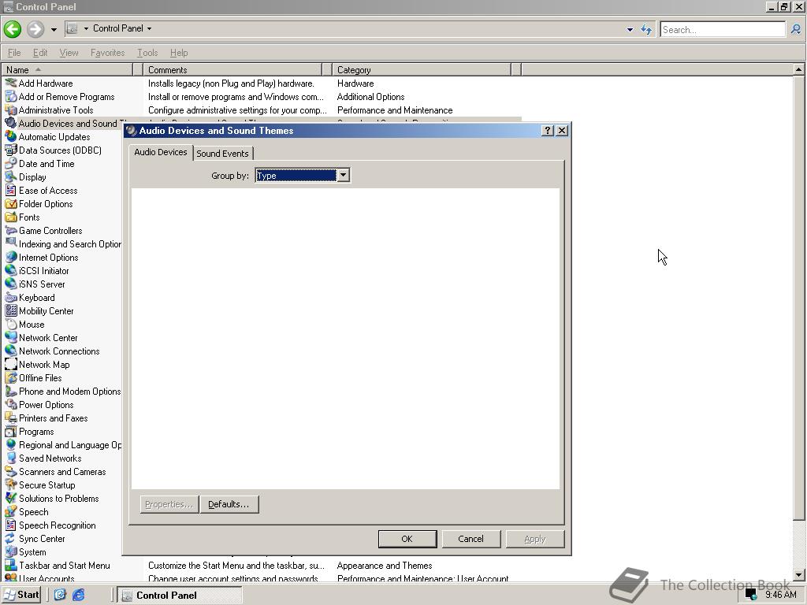Click the 9:46 AM taskbar clock
This screenshot has height=605, width=807.
pos(781,595)
